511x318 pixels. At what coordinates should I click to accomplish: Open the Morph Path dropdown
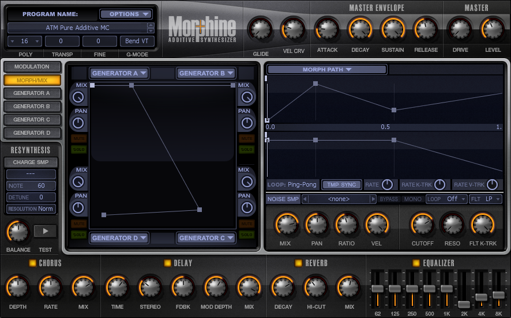327,69
